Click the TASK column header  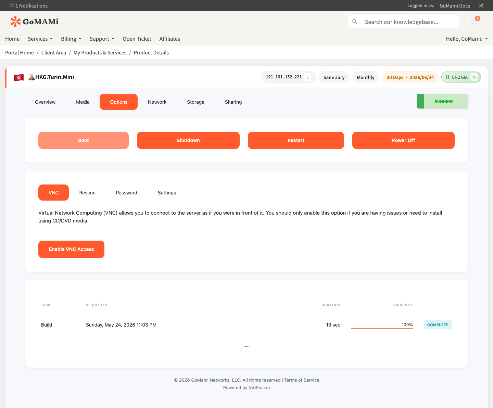pos(46,305)
